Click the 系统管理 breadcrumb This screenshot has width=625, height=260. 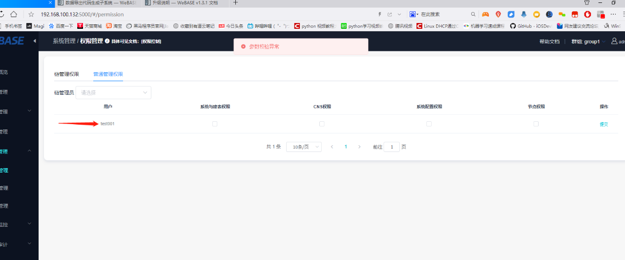click(x=64, y=42)
